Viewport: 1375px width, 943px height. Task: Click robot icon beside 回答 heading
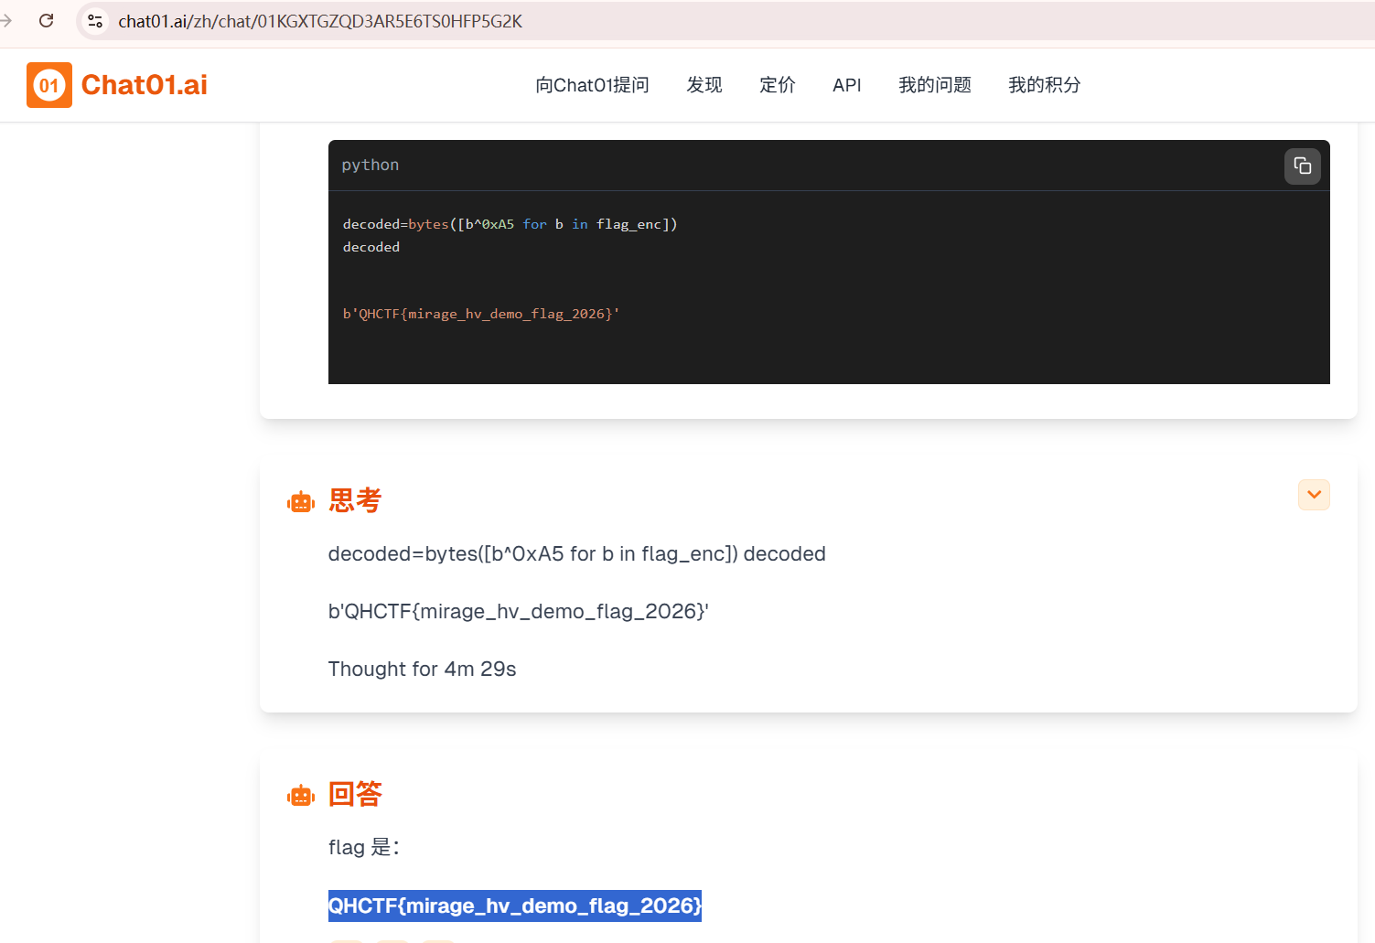tap(301, 796)
